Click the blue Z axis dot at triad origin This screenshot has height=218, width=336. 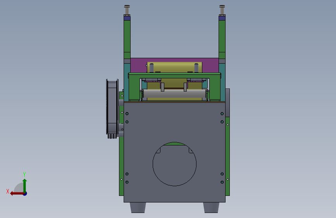coord(25,194)
